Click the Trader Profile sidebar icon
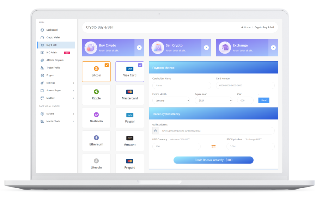The image size is (322, 197). [x=42, y=68]
